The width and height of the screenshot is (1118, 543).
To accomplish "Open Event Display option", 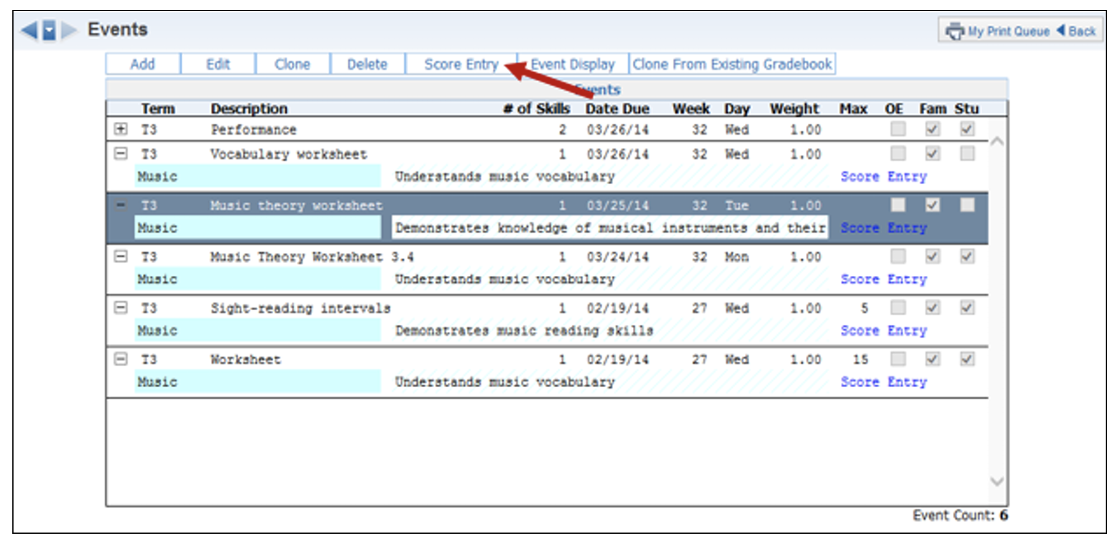I will point(573,64).
